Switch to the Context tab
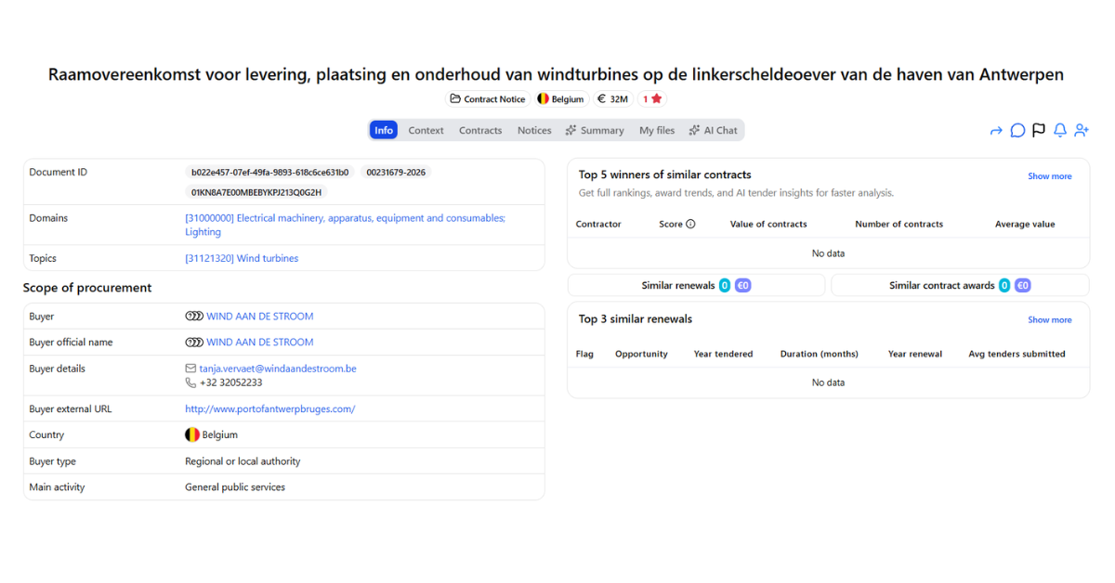The height and width of the screenshot is (583, 1115). pyautogui.click(x=426, y=131)
